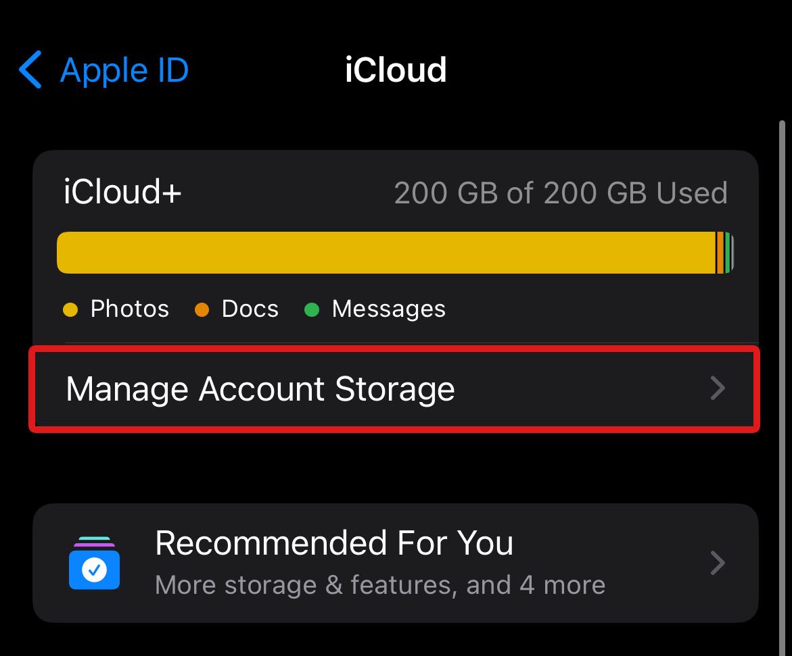Tap the chevron on Recommended For You

click(x=718, y=563)
